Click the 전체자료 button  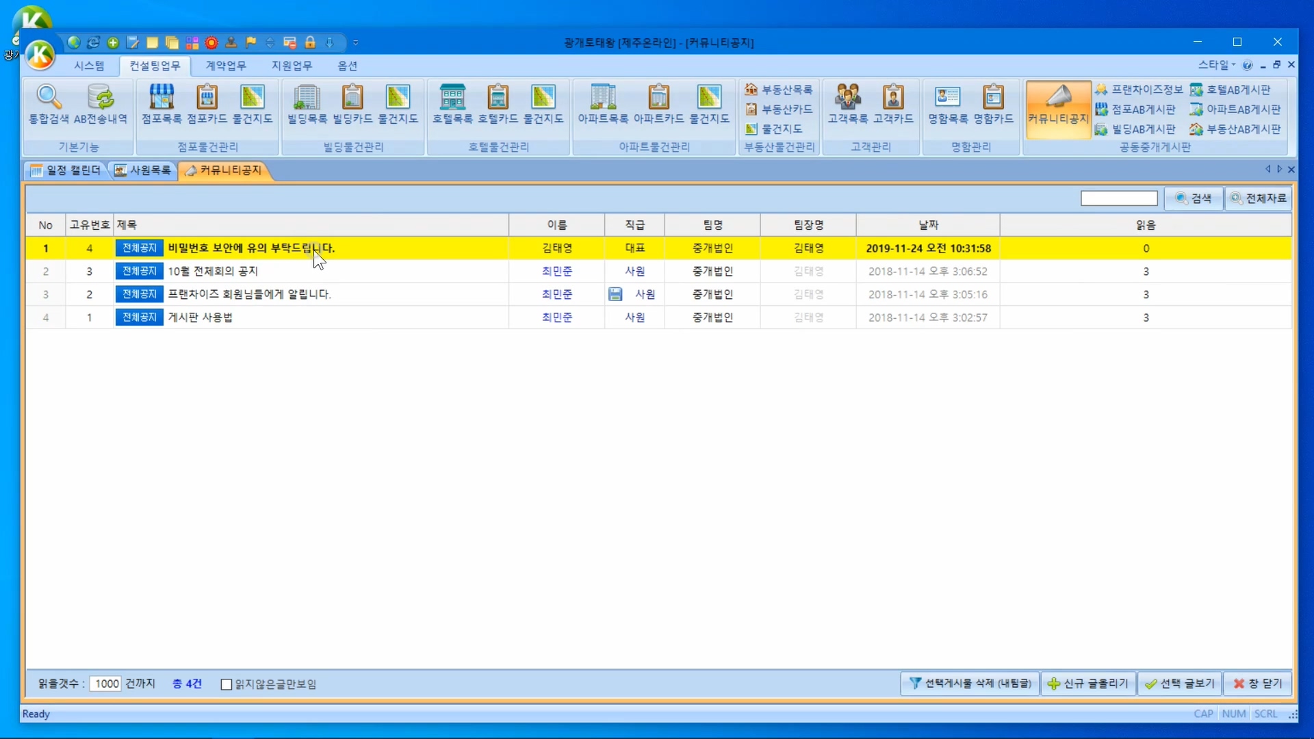point(1259,198)
